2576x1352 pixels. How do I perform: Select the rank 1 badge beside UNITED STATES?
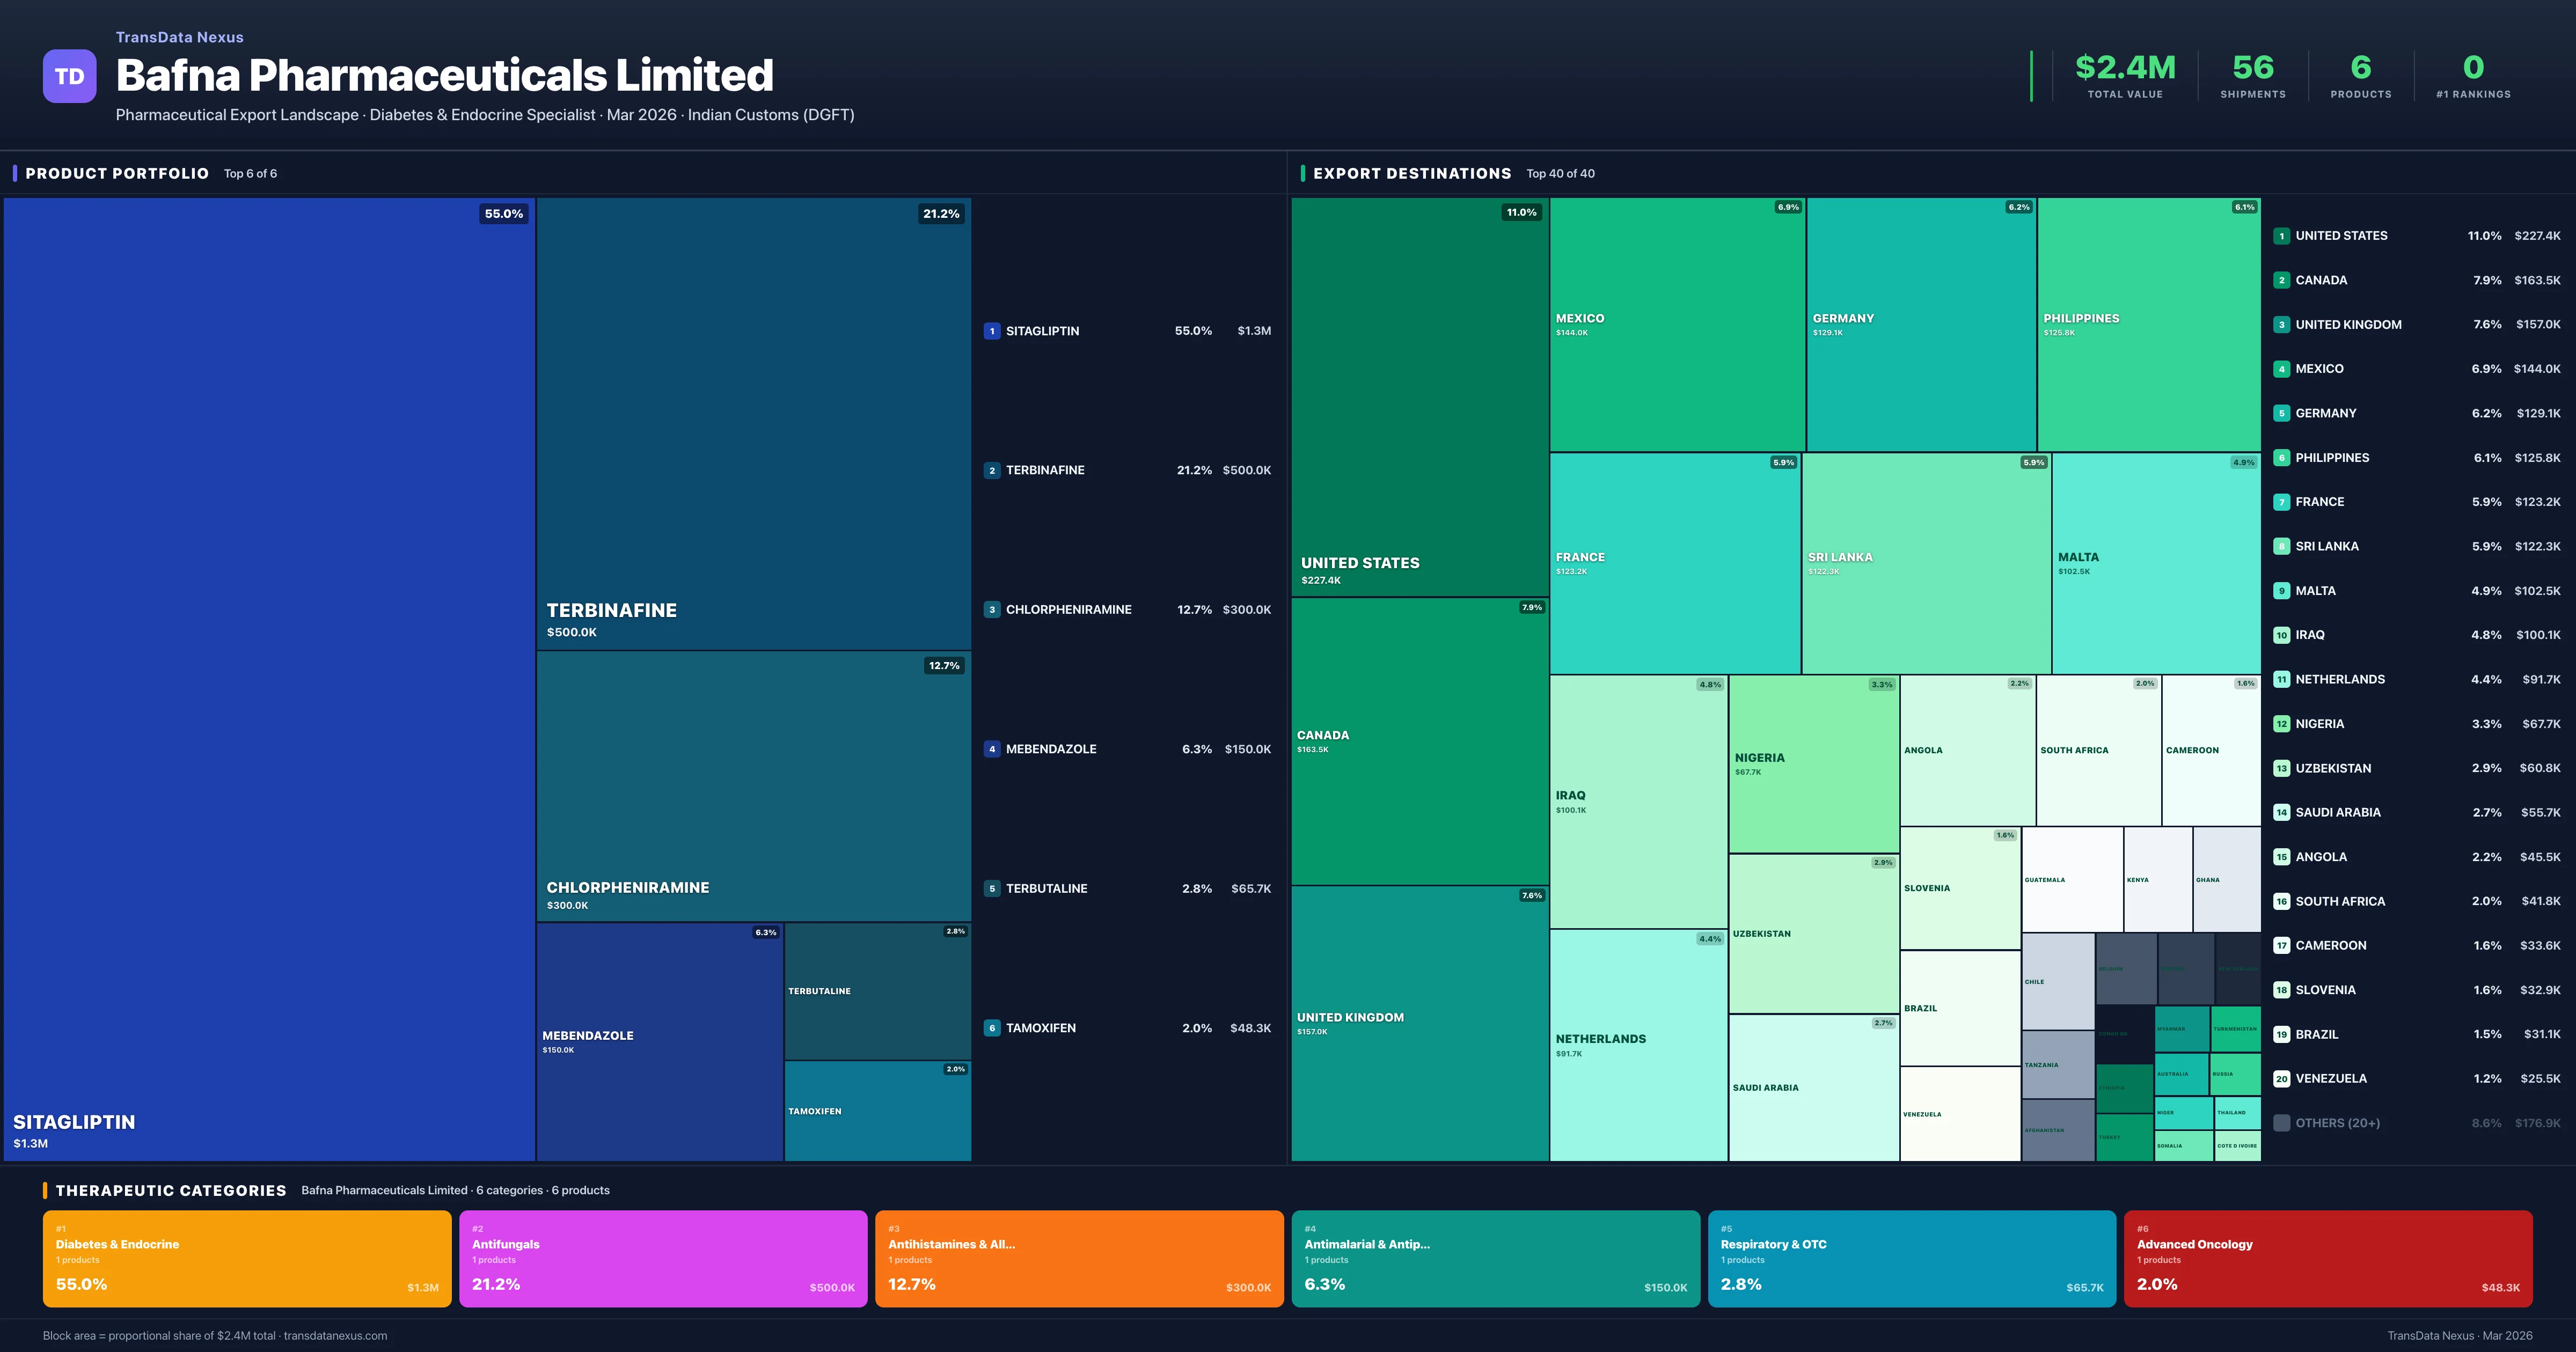pos(2283,235)
